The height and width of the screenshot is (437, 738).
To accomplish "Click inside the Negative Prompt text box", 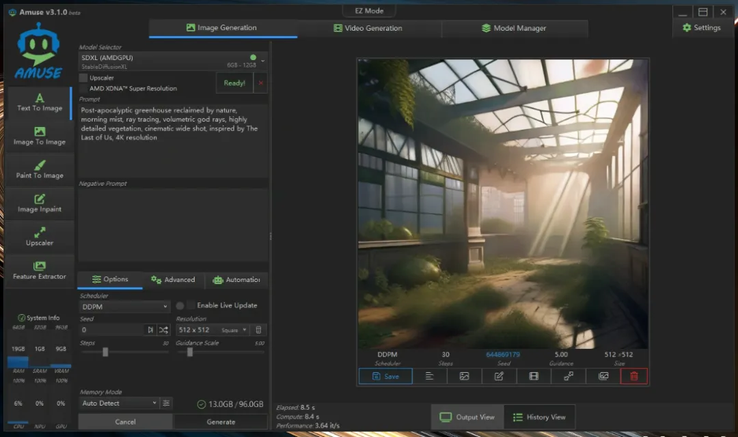I will tap(174, 225).
